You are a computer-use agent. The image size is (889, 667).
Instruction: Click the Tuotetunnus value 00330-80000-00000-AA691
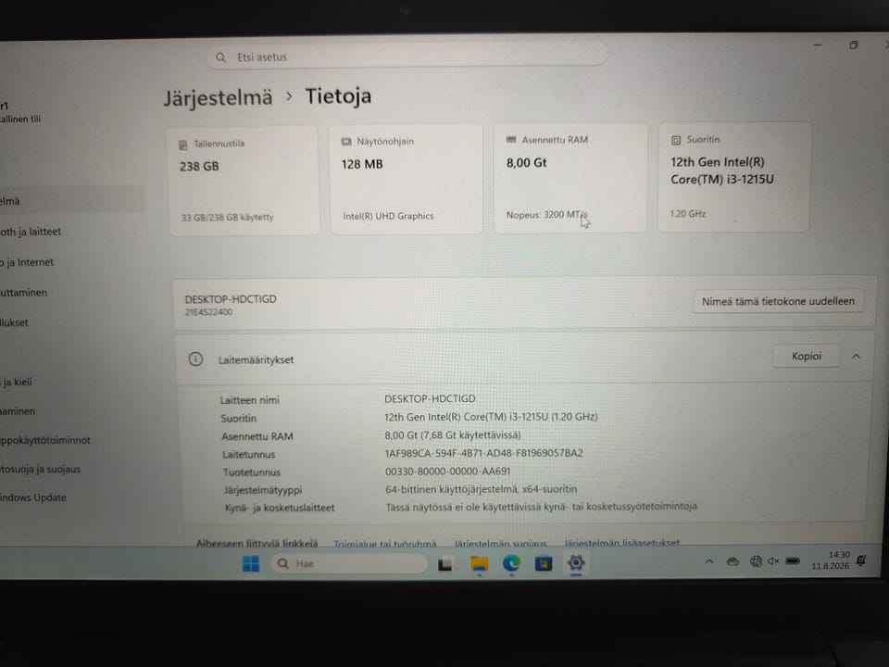(x=447, y=471)
